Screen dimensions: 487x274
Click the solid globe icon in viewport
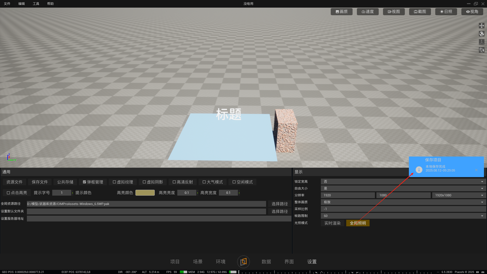coord(481,34)
